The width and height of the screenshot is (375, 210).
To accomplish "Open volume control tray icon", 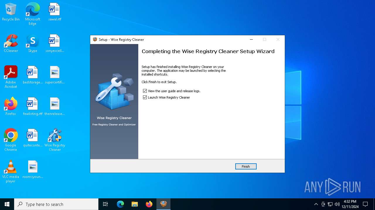I will coord(337,204).
